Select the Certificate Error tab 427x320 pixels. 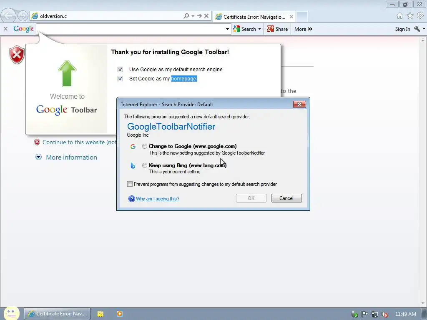[254, 17]
